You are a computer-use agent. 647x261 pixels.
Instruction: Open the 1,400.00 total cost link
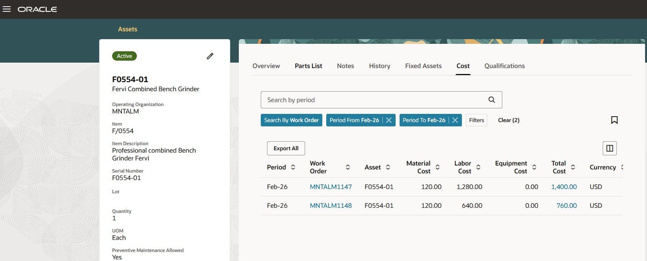(x=564, y=187)
